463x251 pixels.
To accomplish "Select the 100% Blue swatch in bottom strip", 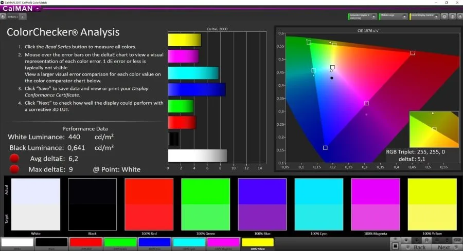I will coord(154,242).
